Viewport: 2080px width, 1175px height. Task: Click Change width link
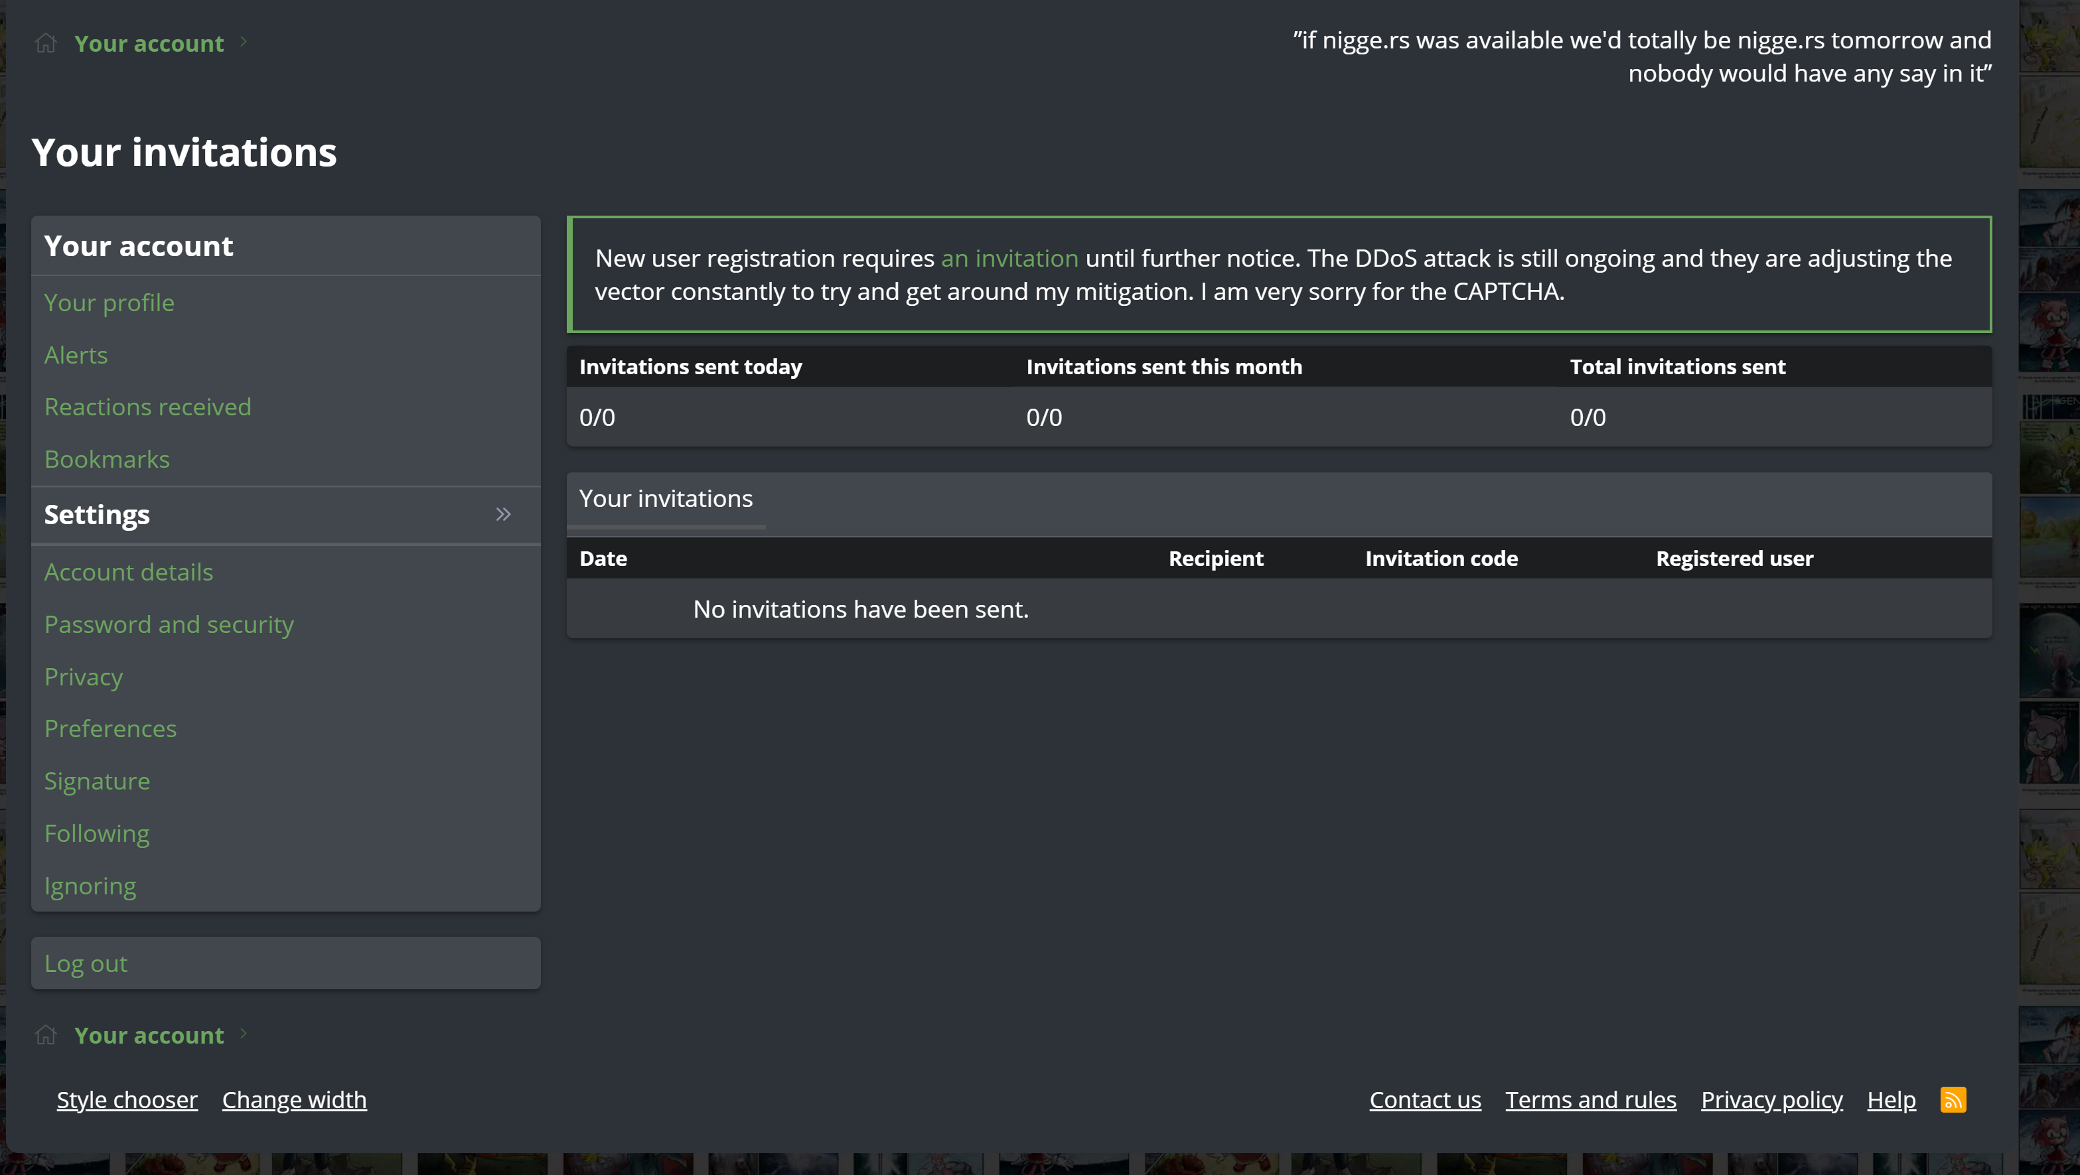coord(294,1100)
